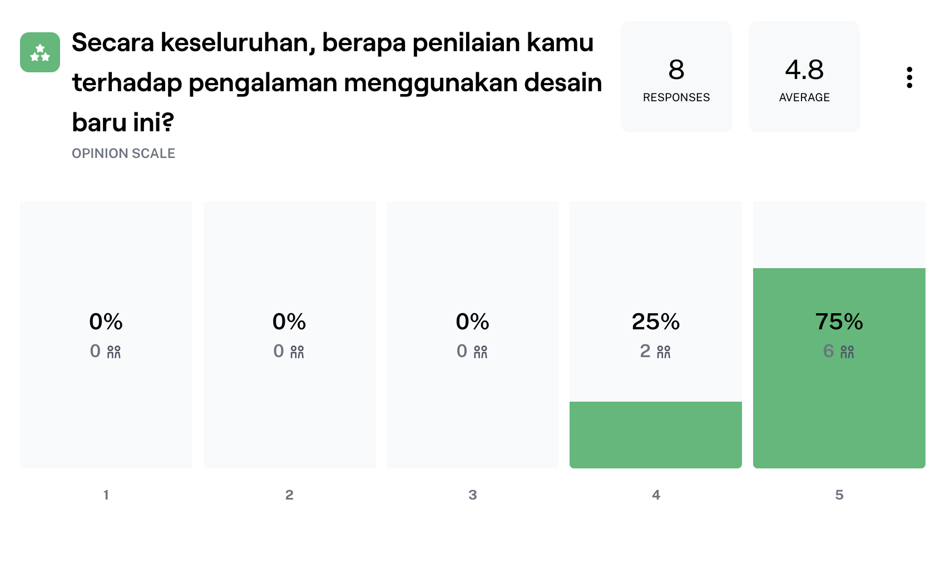Select the 8 Responses stat card

tap(676, 77)
